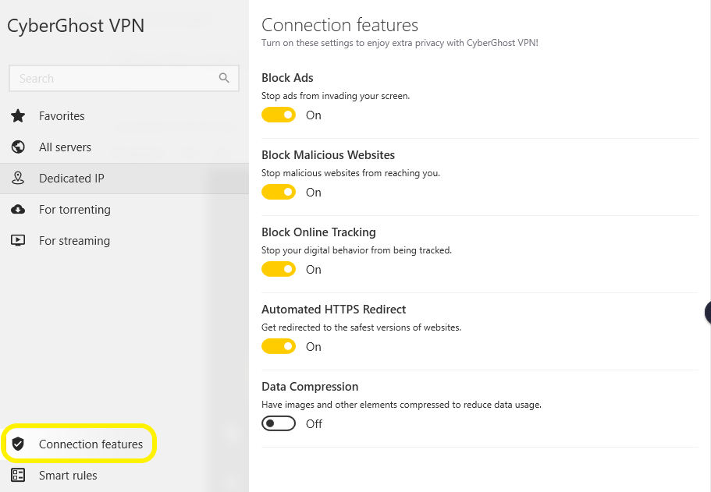Screen dimensions: 711x492
Task: Click the Connection features shield icon
Action: tap(18, 444)
